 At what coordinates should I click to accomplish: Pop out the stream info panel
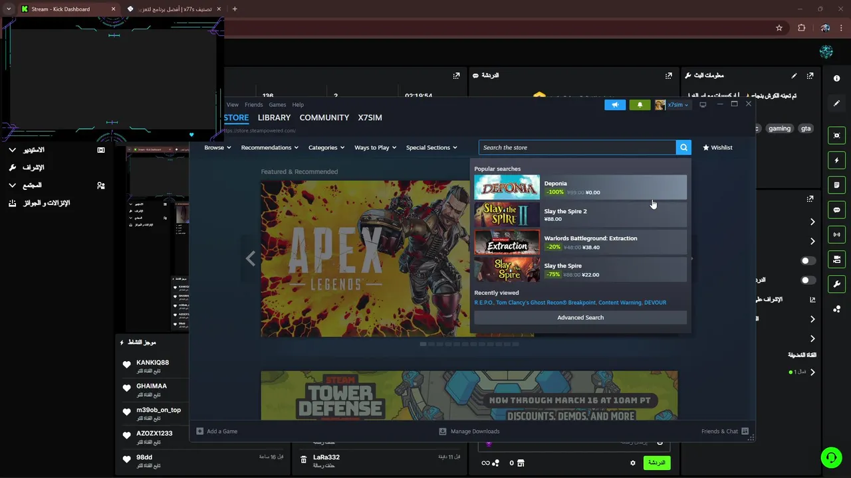pyautogui.click(x=810, y=76)
